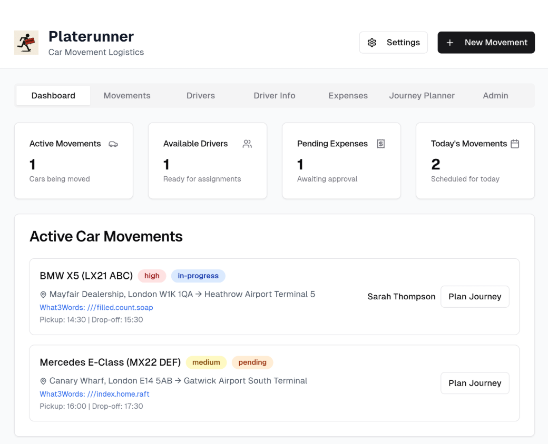This screenshot has width=548, height=444.
Task: Open the What3Words filled.count.soap link
Action: click(96, 307)
